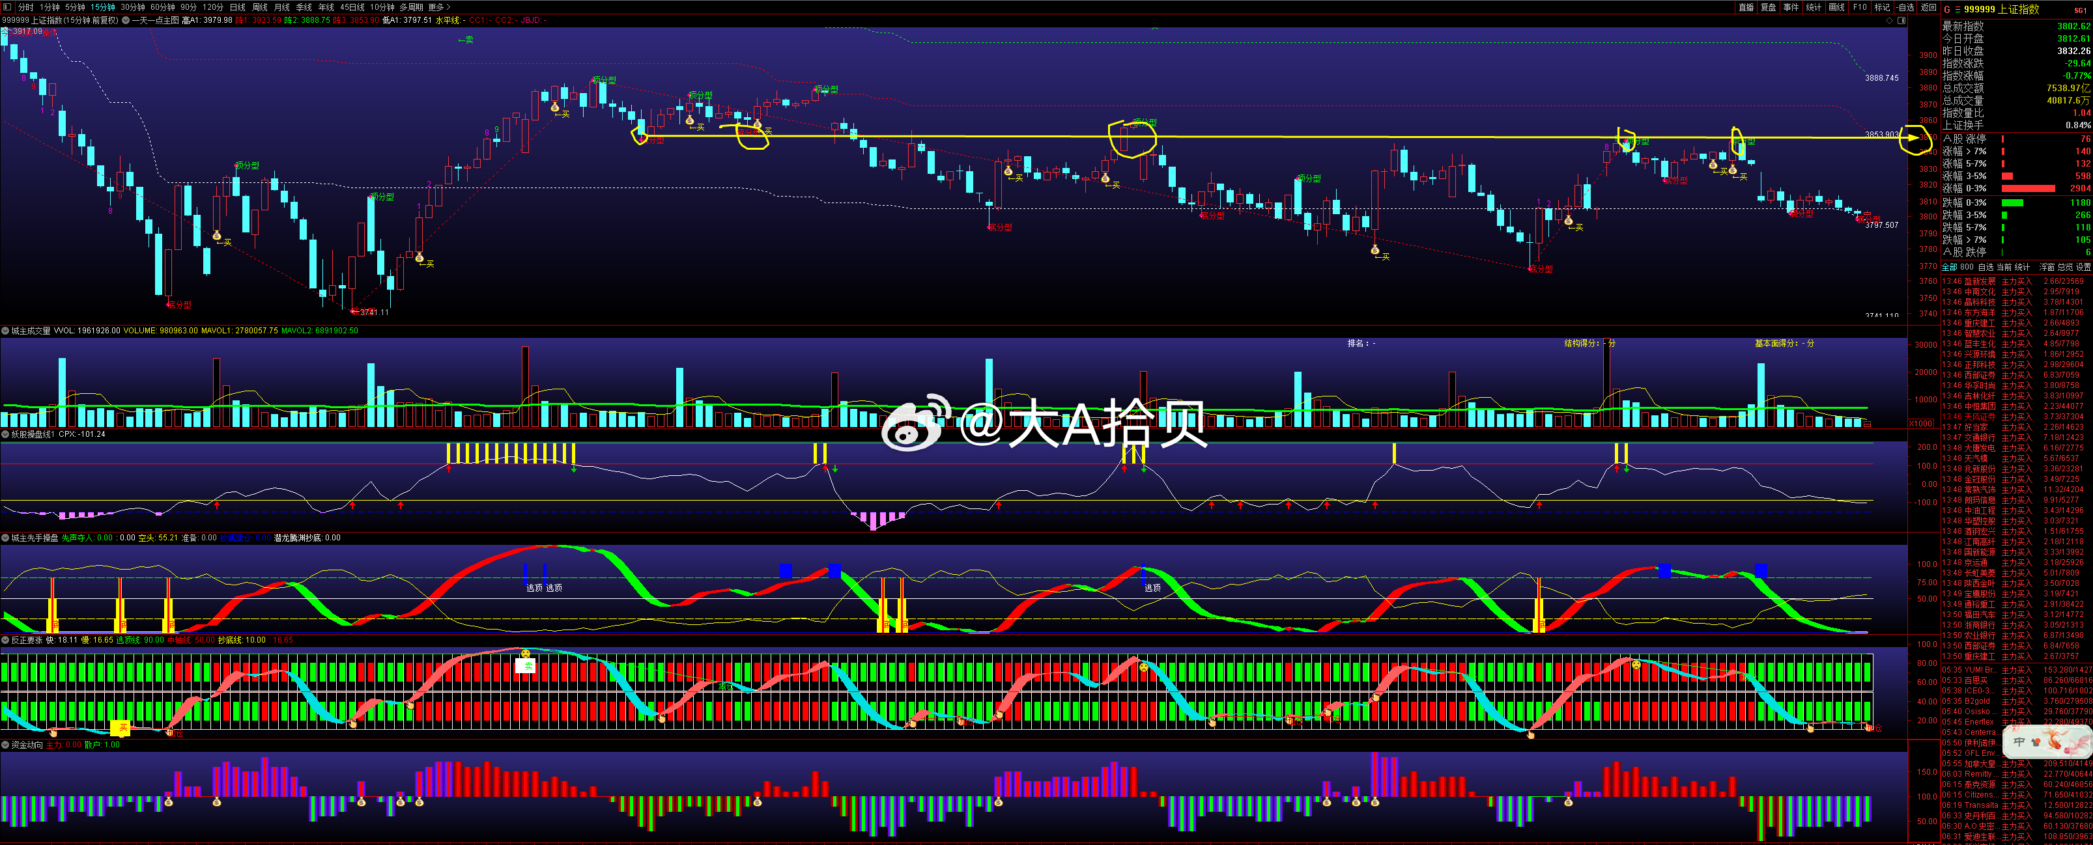Select the 1分钟 period
This screenshot has width=2093, height=845.
click(x=50, y=7)
